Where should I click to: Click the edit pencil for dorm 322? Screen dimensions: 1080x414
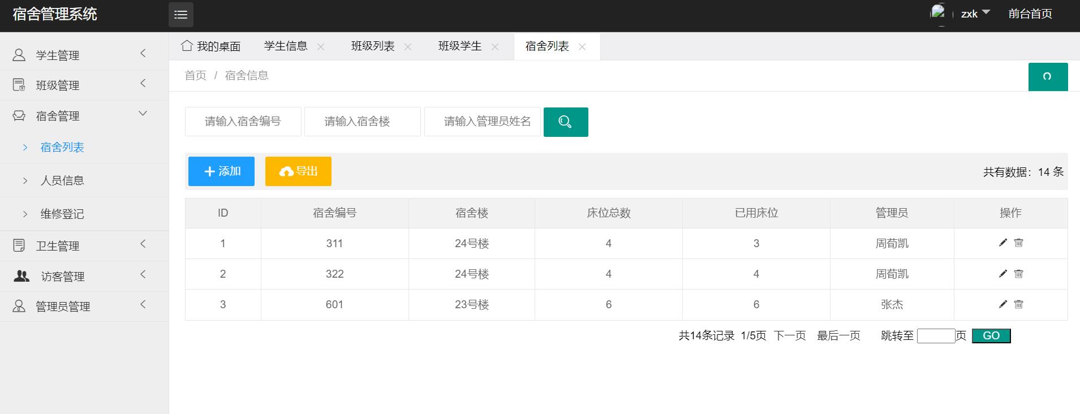coord(1003,274)
